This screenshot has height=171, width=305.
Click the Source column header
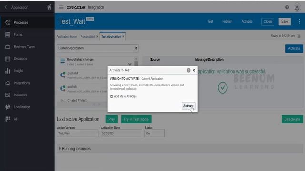155,59
